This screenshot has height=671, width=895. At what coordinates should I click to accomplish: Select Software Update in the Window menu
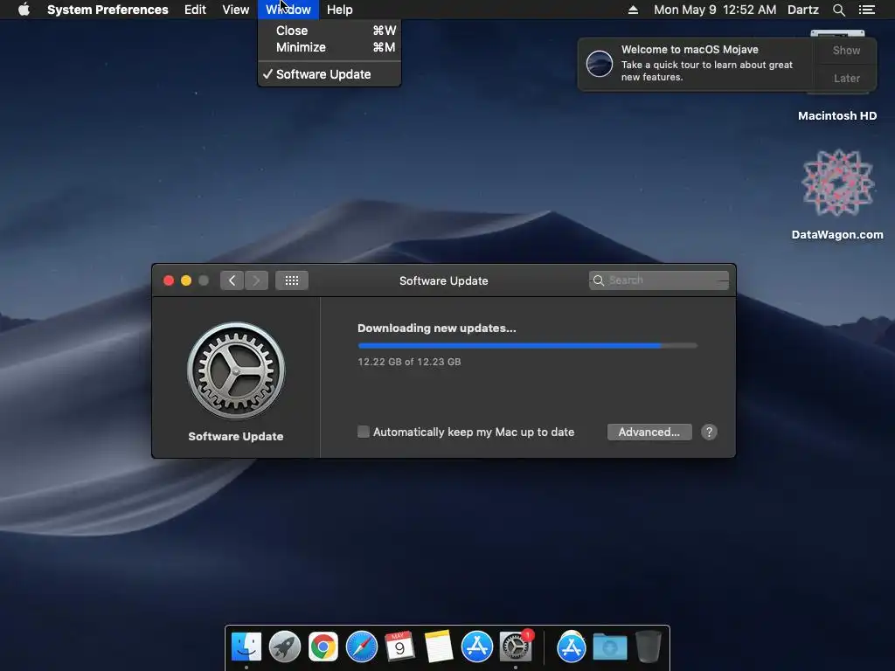pyautogui.click(x=330, y=74)
